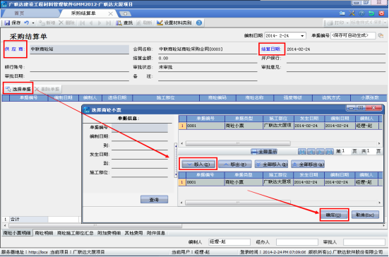Click the blue 结算日期 label link
389x257 pixels.
[271, 49]
